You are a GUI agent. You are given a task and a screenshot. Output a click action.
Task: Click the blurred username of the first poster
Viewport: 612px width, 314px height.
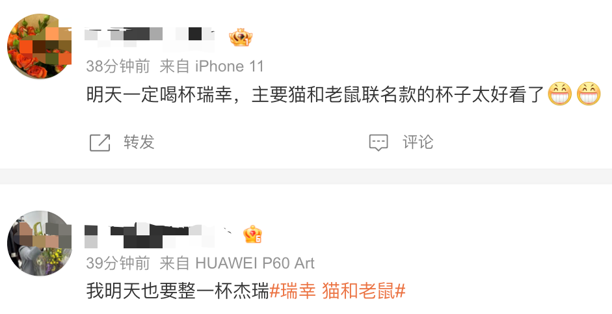150,38
